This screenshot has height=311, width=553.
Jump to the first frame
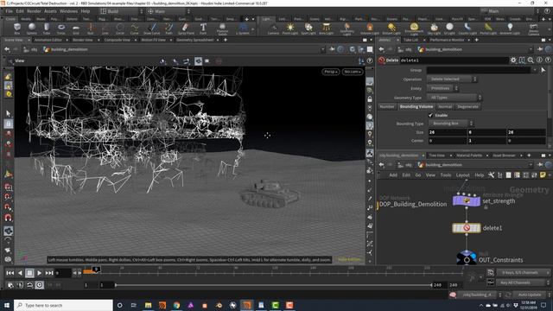click(10, 273)
